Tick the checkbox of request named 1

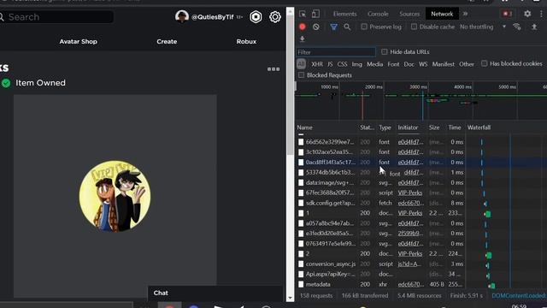[301, 213]
